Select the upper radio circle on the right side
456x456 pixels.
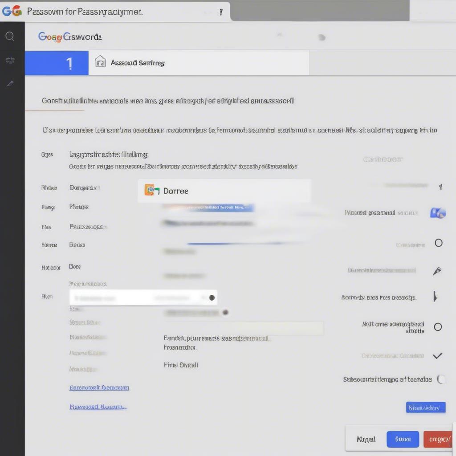[x=439, y=243]
